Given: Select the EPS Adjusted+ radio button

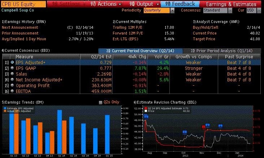Looking at the screenshot, I should click(x=12, y=62).
